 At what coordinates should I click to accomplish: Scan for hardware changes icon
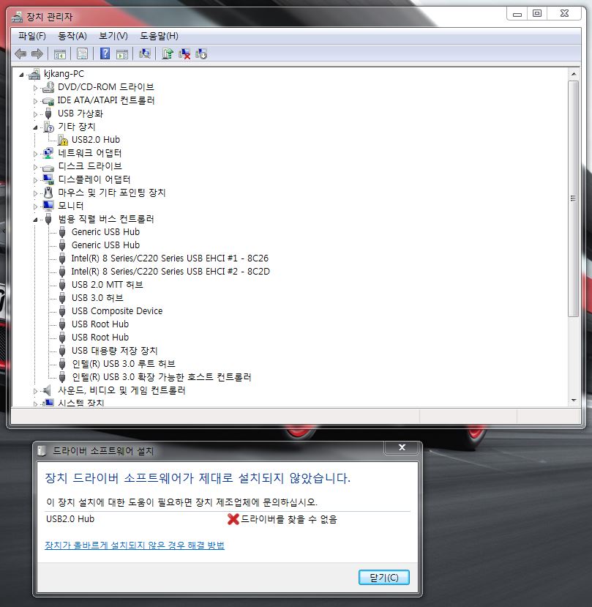(x=145, y=53)
